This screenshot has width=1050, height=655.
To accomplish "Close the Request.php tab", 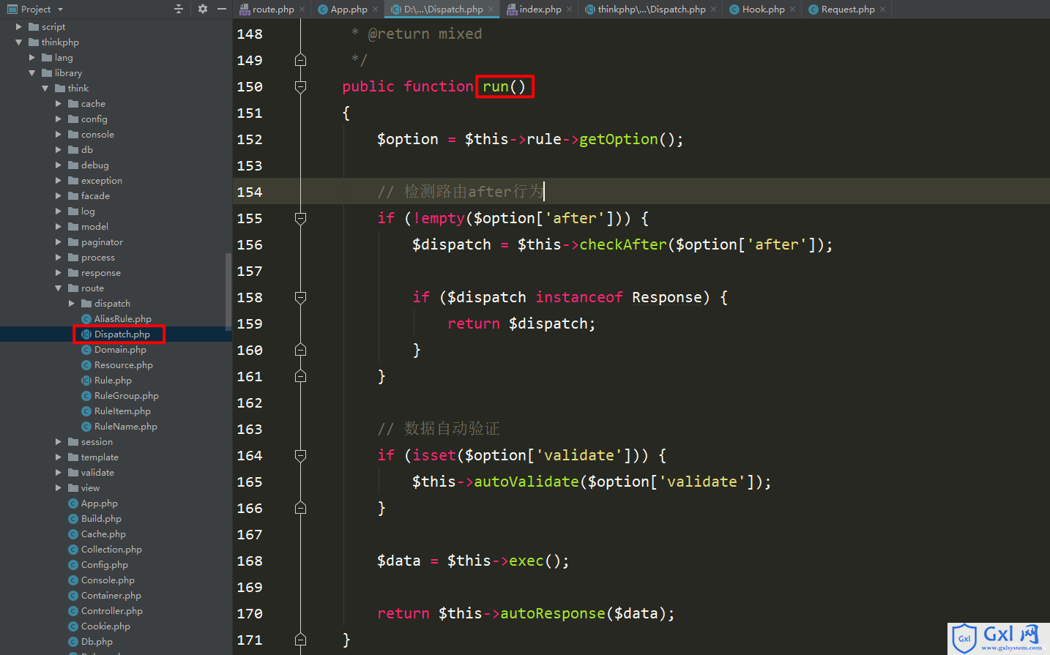I will [883, 10].
